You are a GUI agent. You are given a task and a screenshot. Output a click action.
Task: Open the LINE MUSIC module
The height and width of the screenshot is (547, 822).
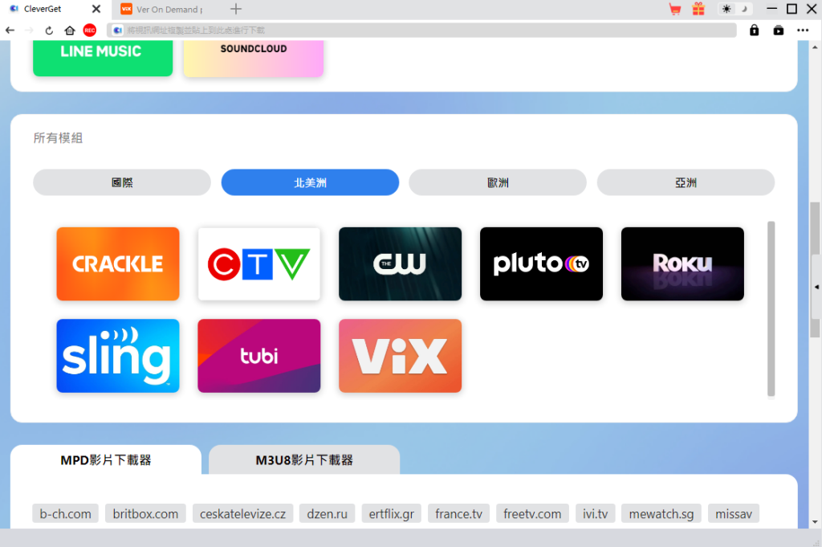(x=103, y=57)
